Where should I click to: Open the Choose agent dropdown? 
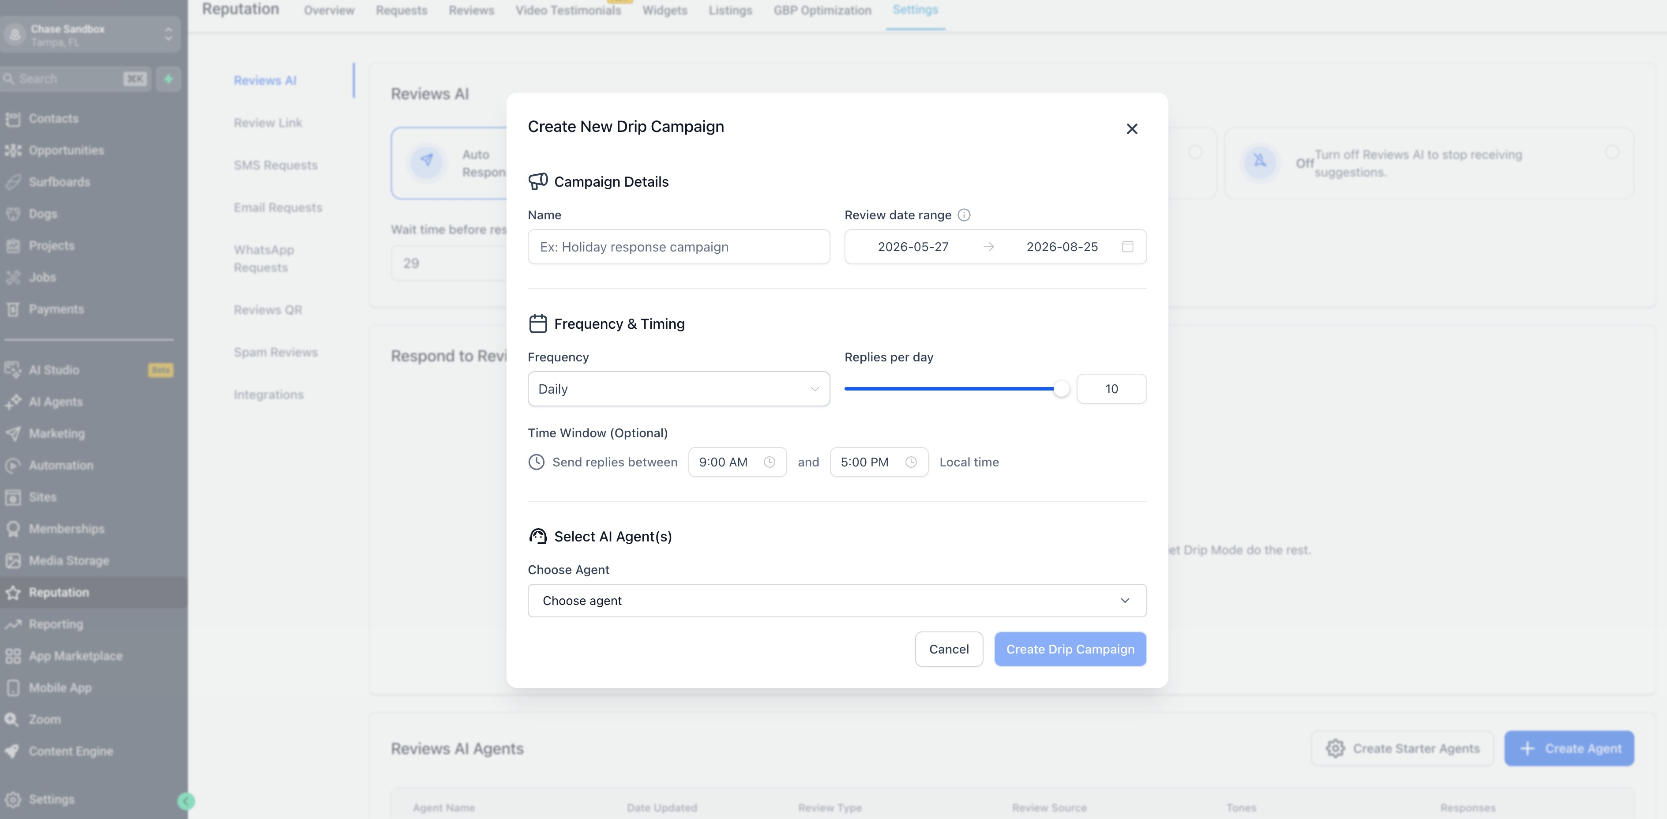(837, 601)
